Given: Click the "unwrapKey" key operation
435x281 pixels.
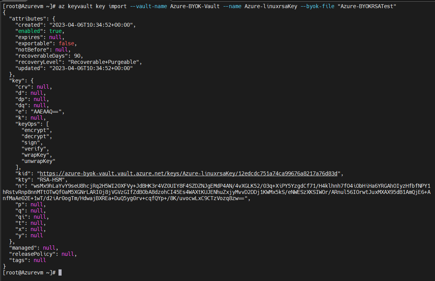Looking at the screenshot, I should [x=38, y=161].
